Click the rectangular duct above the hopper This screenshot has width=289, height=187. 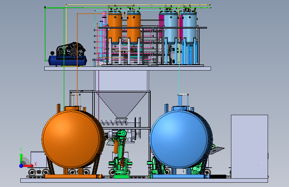[x=121, y=81]
